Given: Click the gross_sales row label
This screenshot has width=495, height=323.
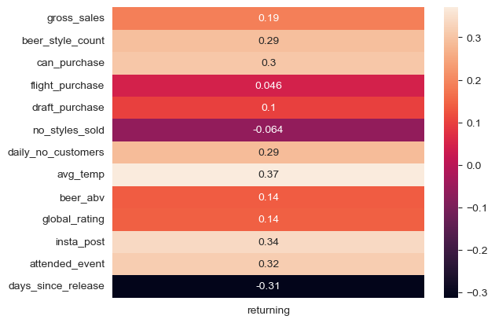Looking at the screenshot, I should [x=75, y=18].
